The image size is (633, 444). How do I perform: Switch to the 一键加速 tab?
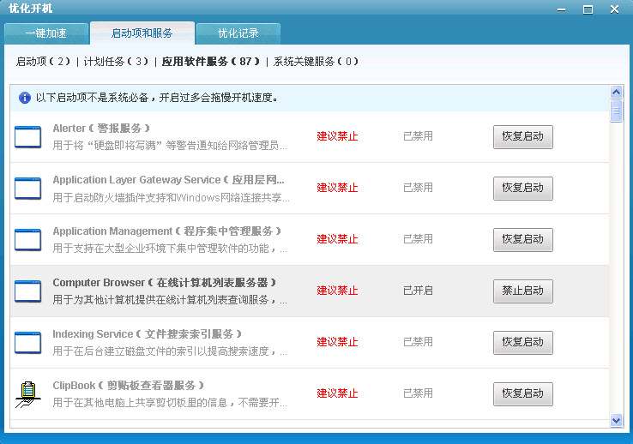pos(45,34)
